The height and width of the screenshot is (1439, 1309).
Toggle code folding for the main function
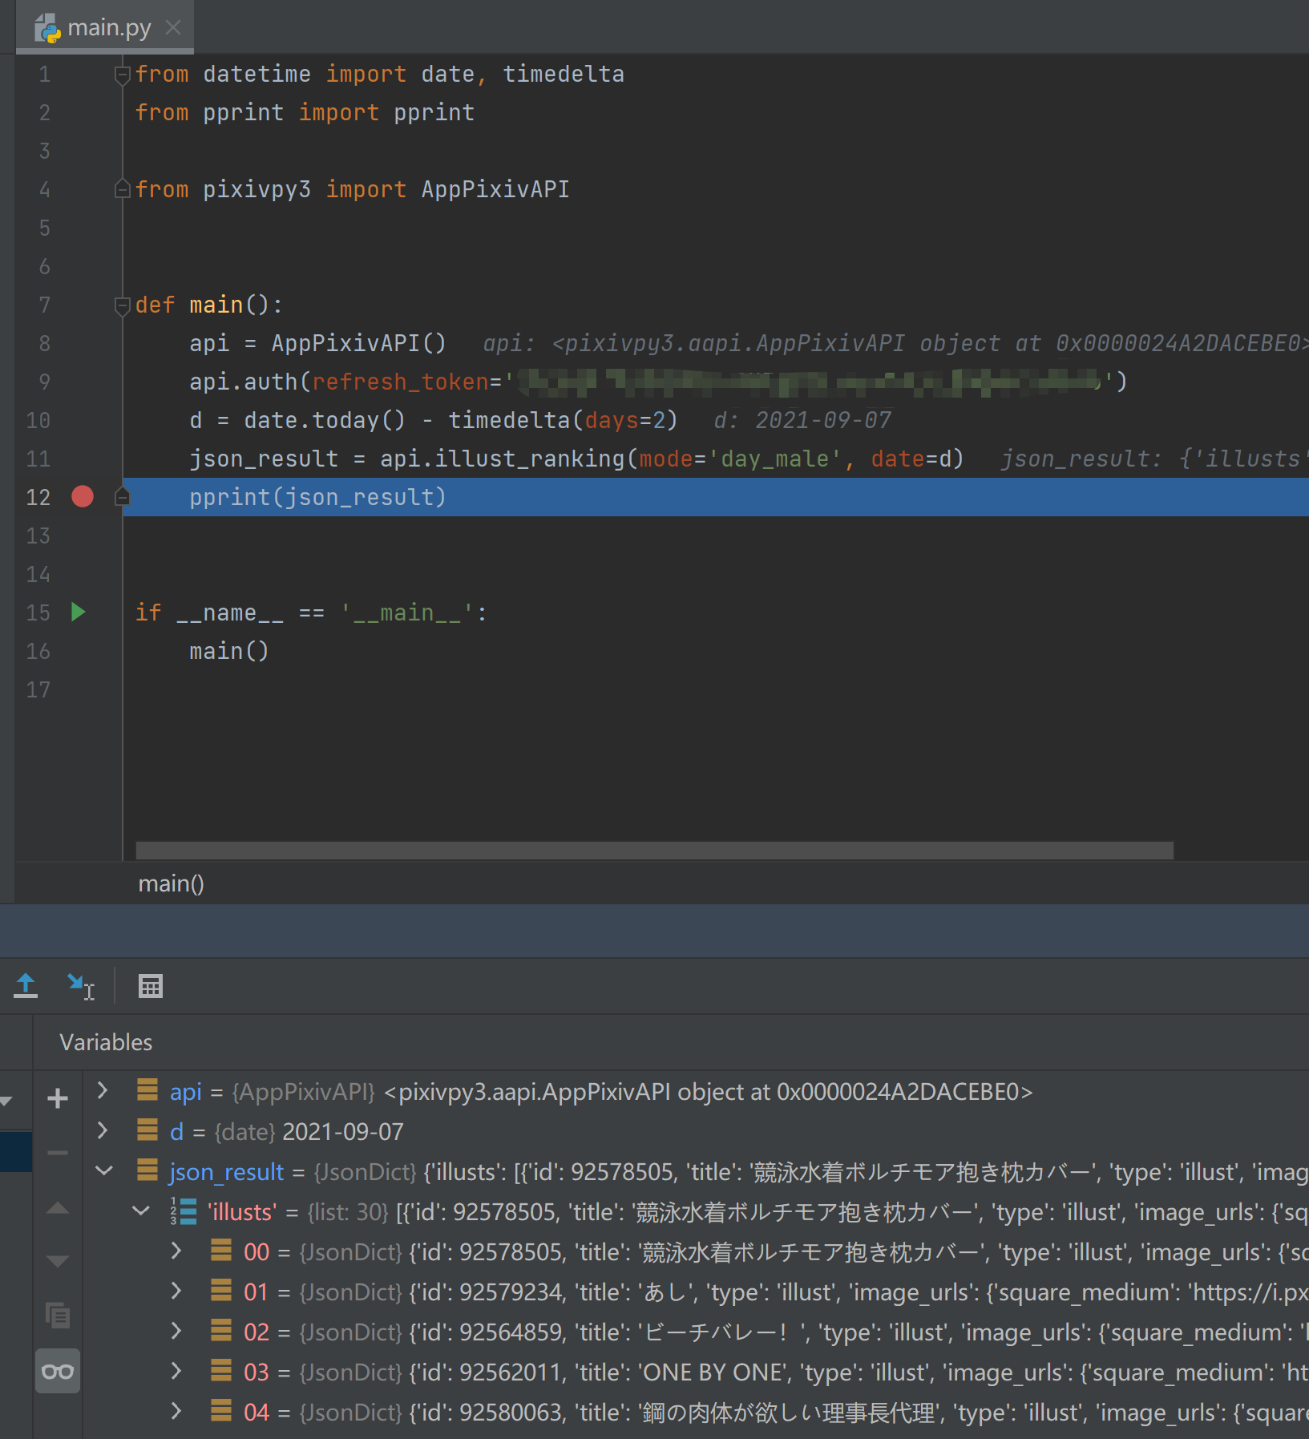pyautogui.click(x=122, y=305)
